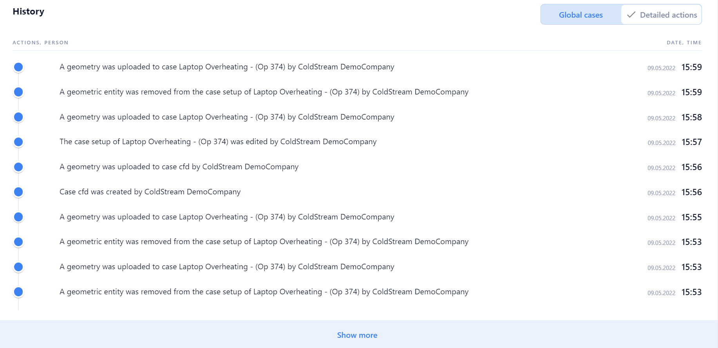Image resolution: width=718 pixels, height=348 pixels.
Task: Click the 15:53 geometry uploaded entry text
Action: coord(227,267)
